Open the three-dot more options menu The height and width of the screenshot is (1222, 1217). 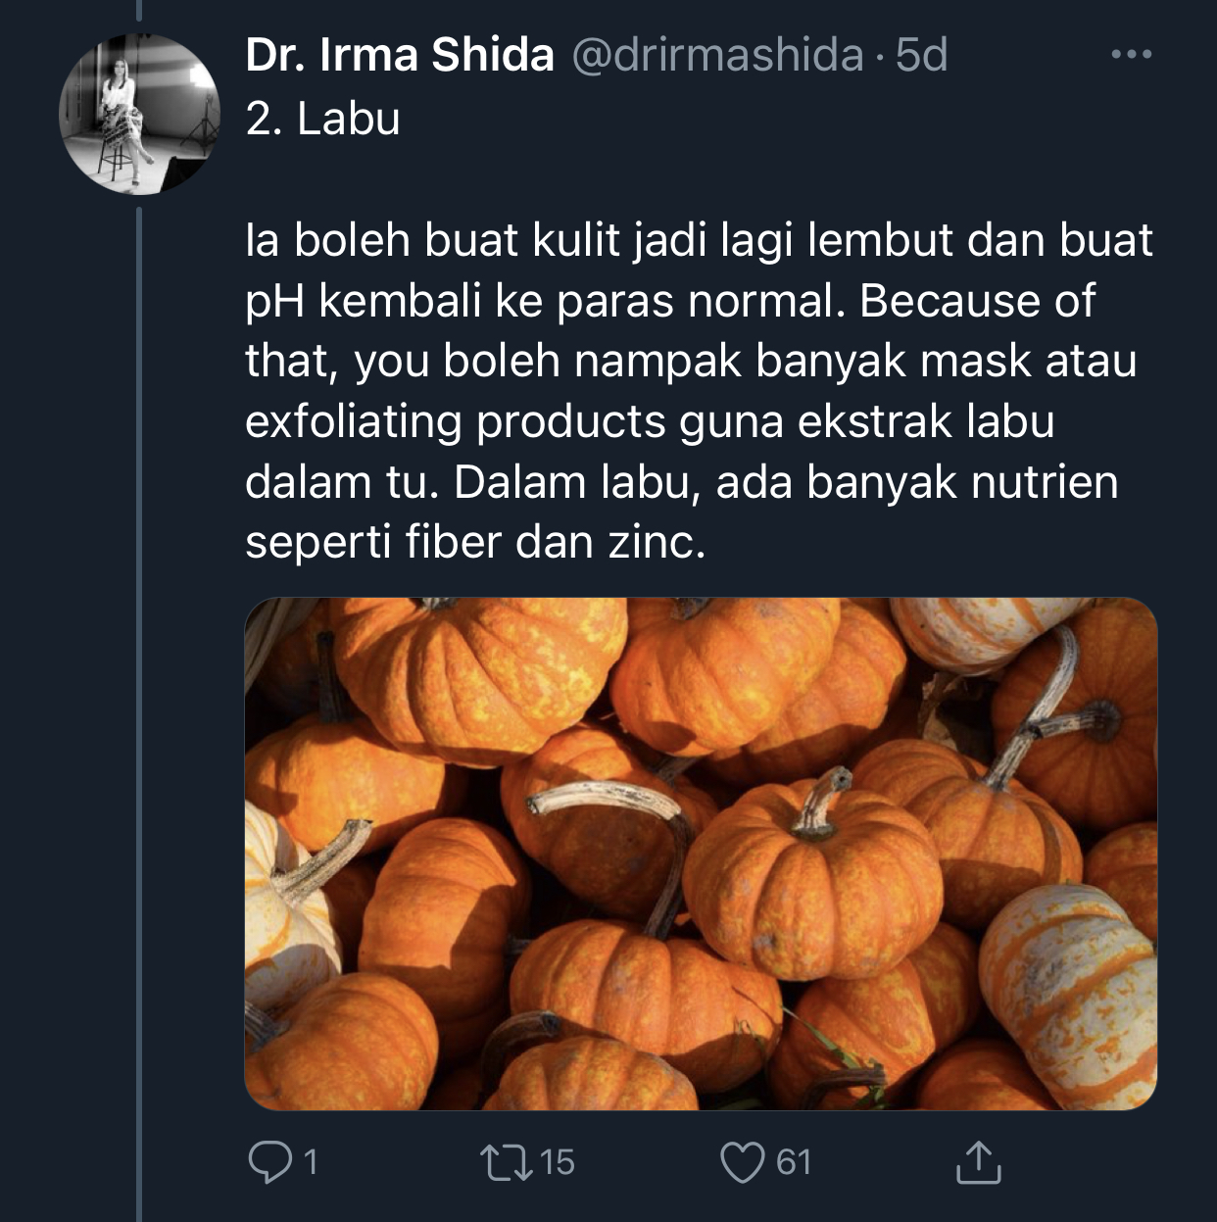tap(1132, 56)
